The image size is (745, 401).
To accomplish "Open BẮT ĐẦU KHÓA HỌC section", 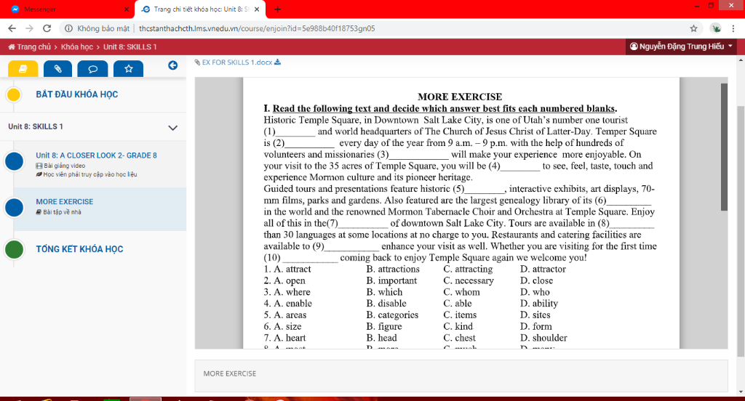I will point(77,94).
